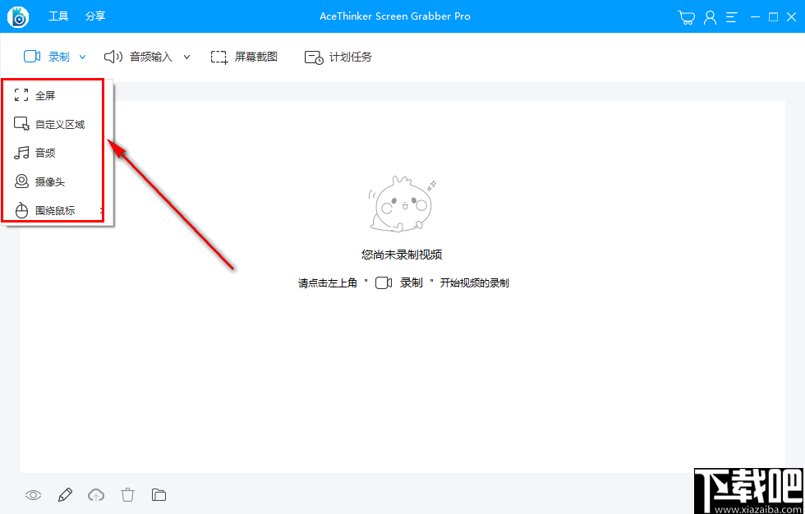Click the trash delete icon at the bottom
Viewport: 805px width, 514px height.
pyautogui.click(x=127, y=494)
